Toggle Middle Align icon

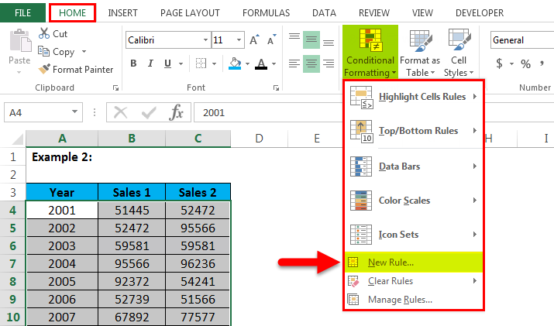coord(311,40)
